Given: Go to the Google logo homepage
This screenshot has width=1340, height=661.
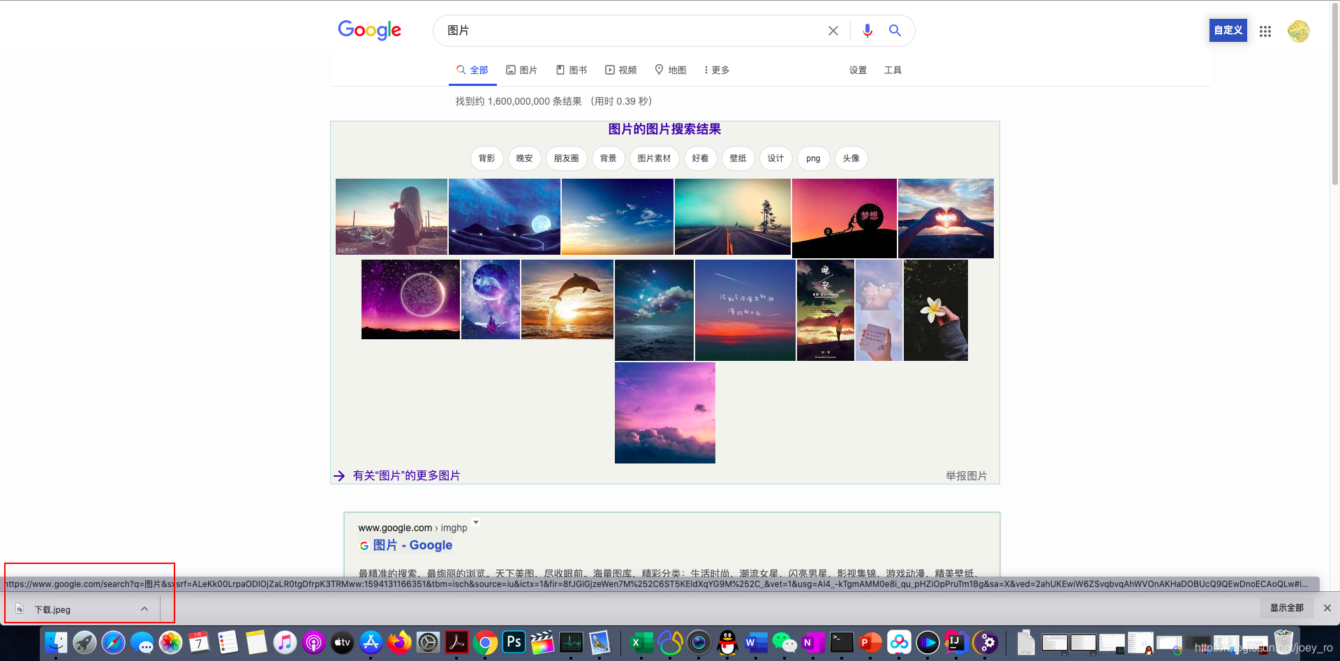Looking at the screenshot, I should [x=369, y=30].
